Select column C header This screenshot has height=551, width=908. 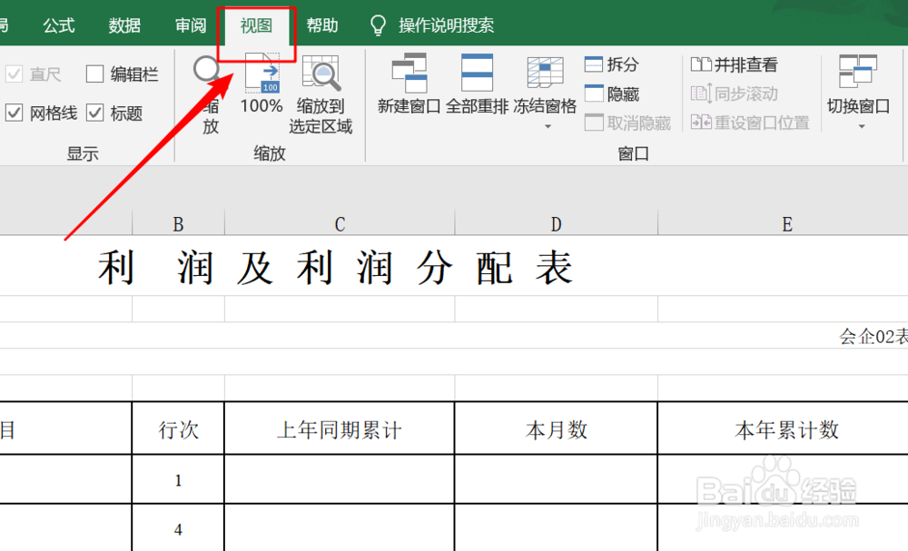(x=340, y=224)
